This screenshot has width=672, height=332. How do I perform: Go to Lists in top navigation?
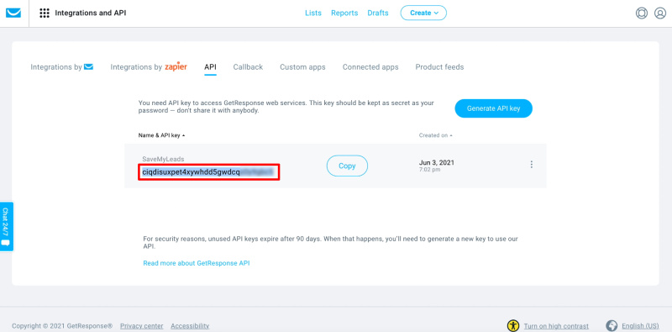click(x=312, y=13)
